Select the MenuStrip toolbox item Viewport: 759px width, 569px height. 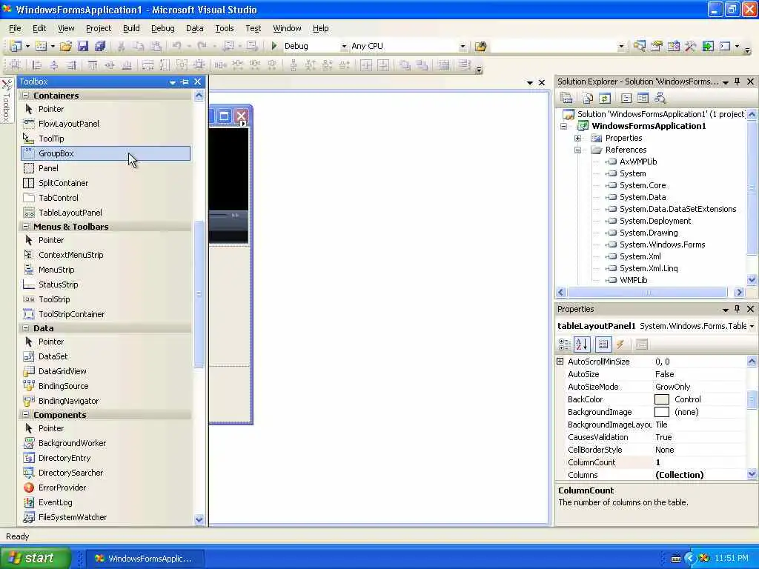coord(105,270)
